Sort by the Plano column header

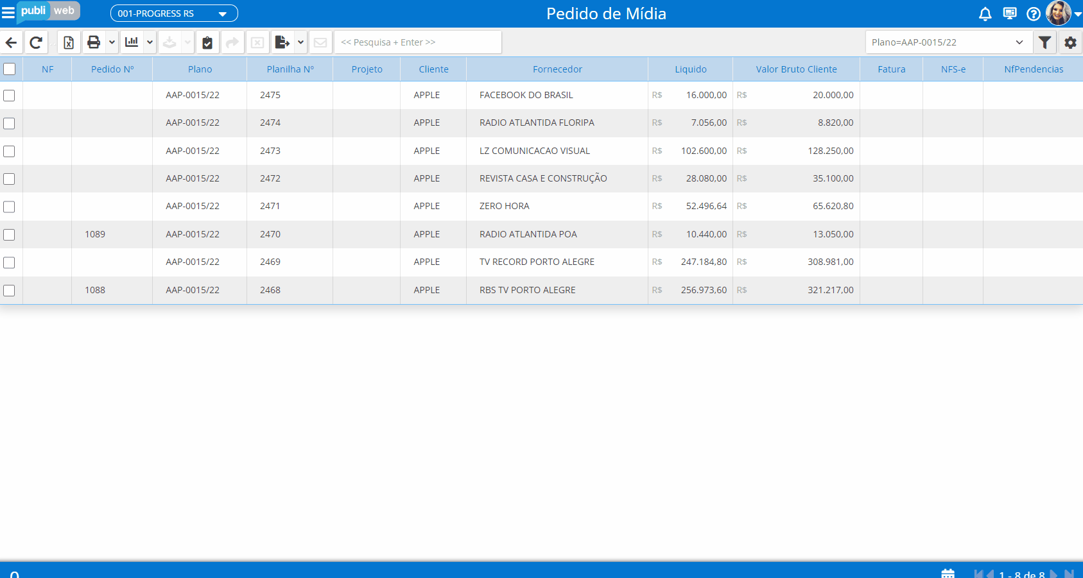200,69
